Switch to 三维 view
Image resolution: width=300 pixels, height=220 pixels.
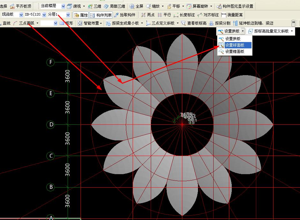pyautogui.click(x=94, y=6)
